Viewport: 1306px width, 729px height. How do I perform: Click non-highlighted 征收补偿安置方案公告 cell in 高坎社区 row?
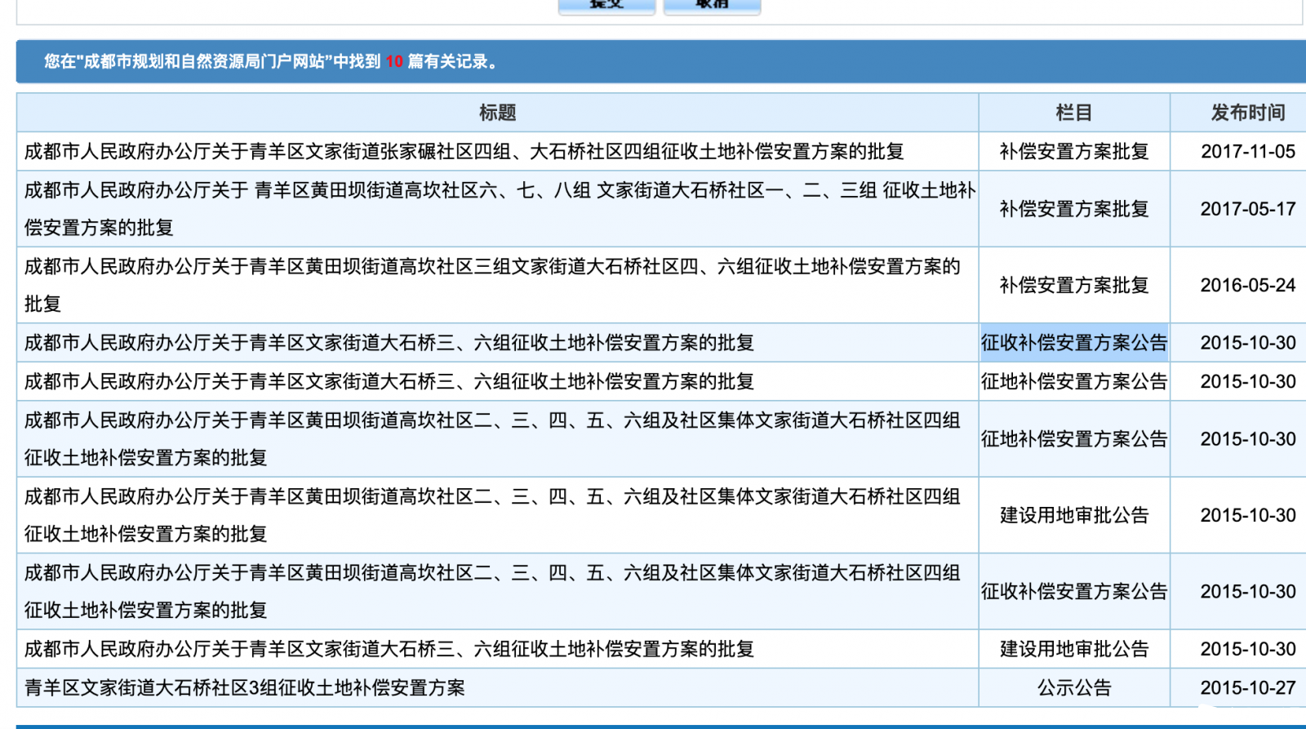click(1074, 591)
